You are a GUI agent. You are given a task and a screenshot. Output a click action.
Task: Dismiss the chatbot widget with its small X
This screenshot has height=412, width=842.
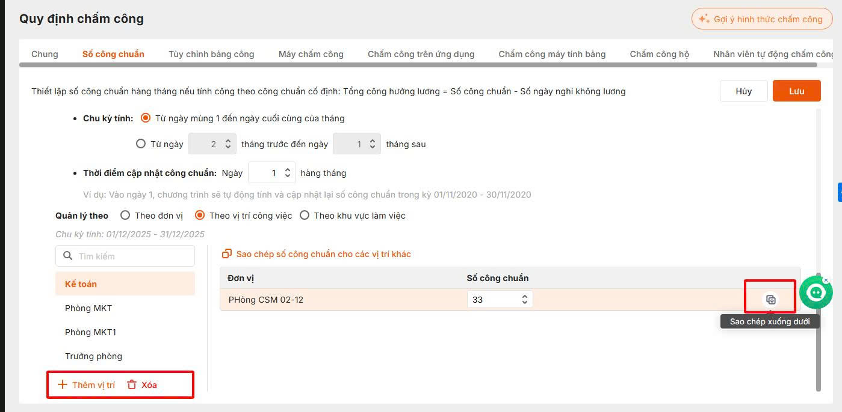(826, 280)
